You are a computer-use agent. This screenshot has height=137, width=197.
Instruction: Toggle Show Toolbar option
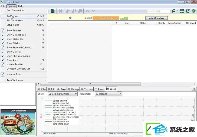click(x=24, y=31)
